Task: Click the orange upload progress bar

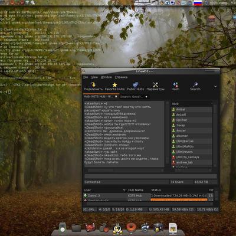Action: coord(179,199)
